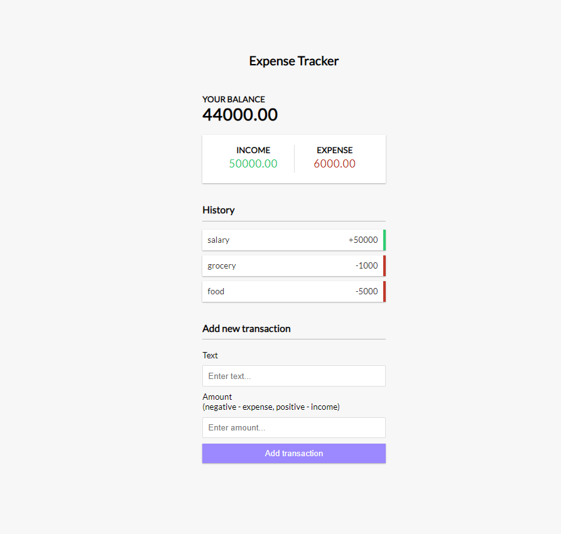Click the Text field label
This screenshot has width=561, height=534.
click(x=210, y=355)
